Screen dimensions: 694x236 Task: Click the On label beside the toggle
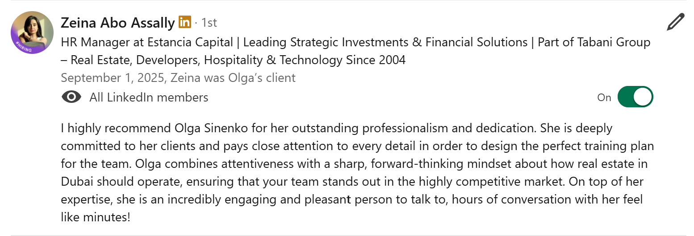pyautogui.click(x=604, y=98)
